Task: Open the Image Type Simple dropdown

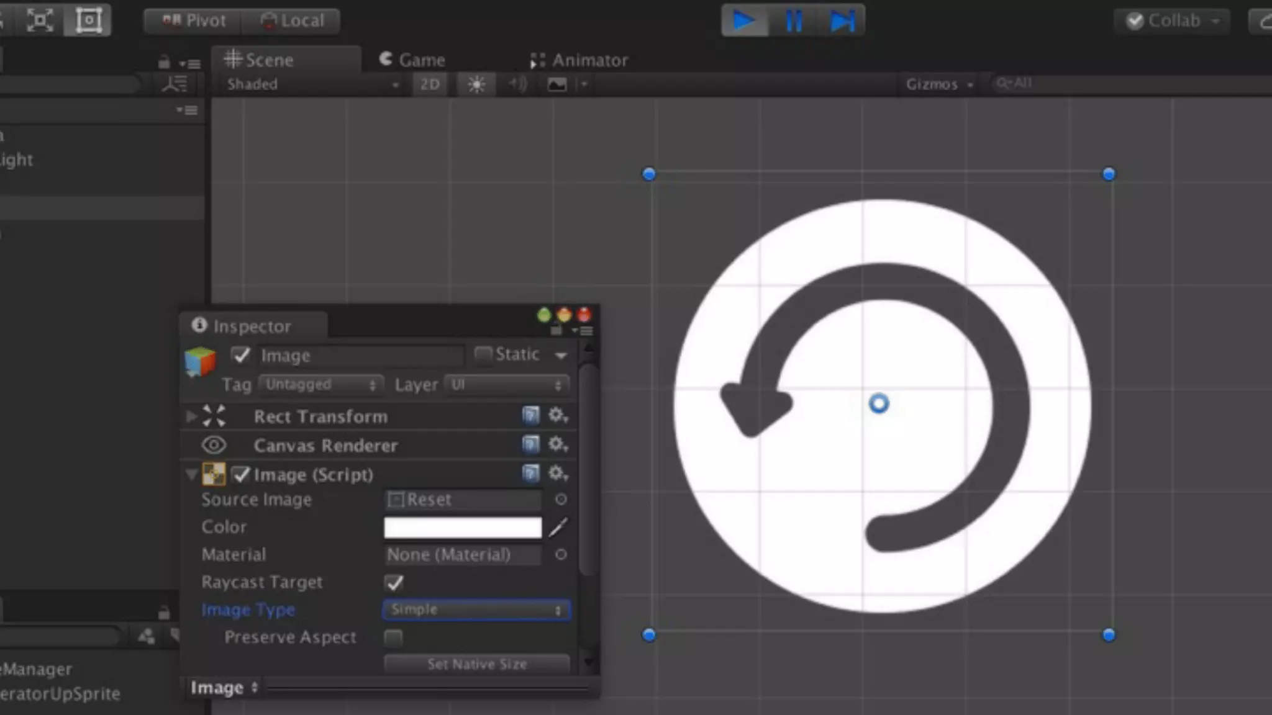Action: tap(476, 609)
